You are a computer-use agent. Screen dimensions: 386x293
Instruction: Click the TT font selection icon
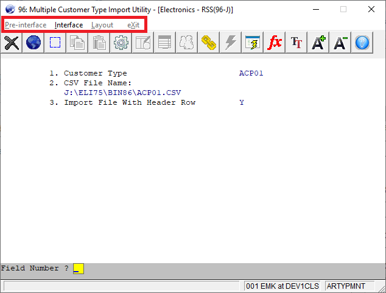[x=296, y=43]
